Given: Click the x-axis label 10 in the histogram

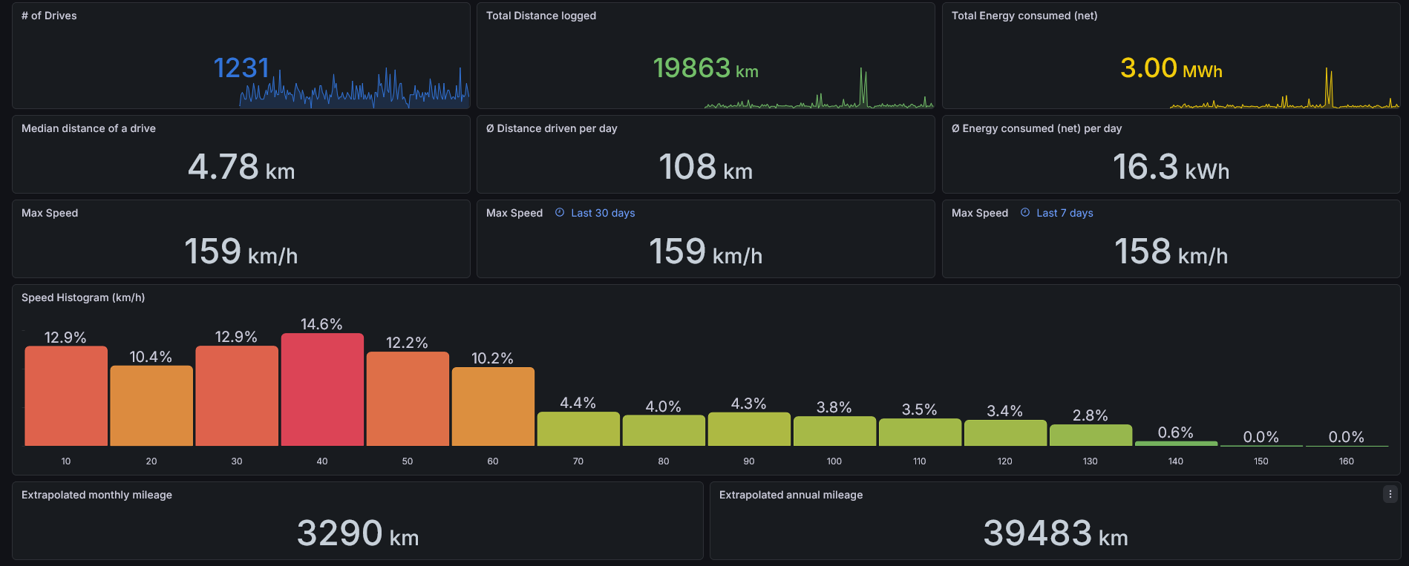Looking at the screenshot, I should (66, 461).
